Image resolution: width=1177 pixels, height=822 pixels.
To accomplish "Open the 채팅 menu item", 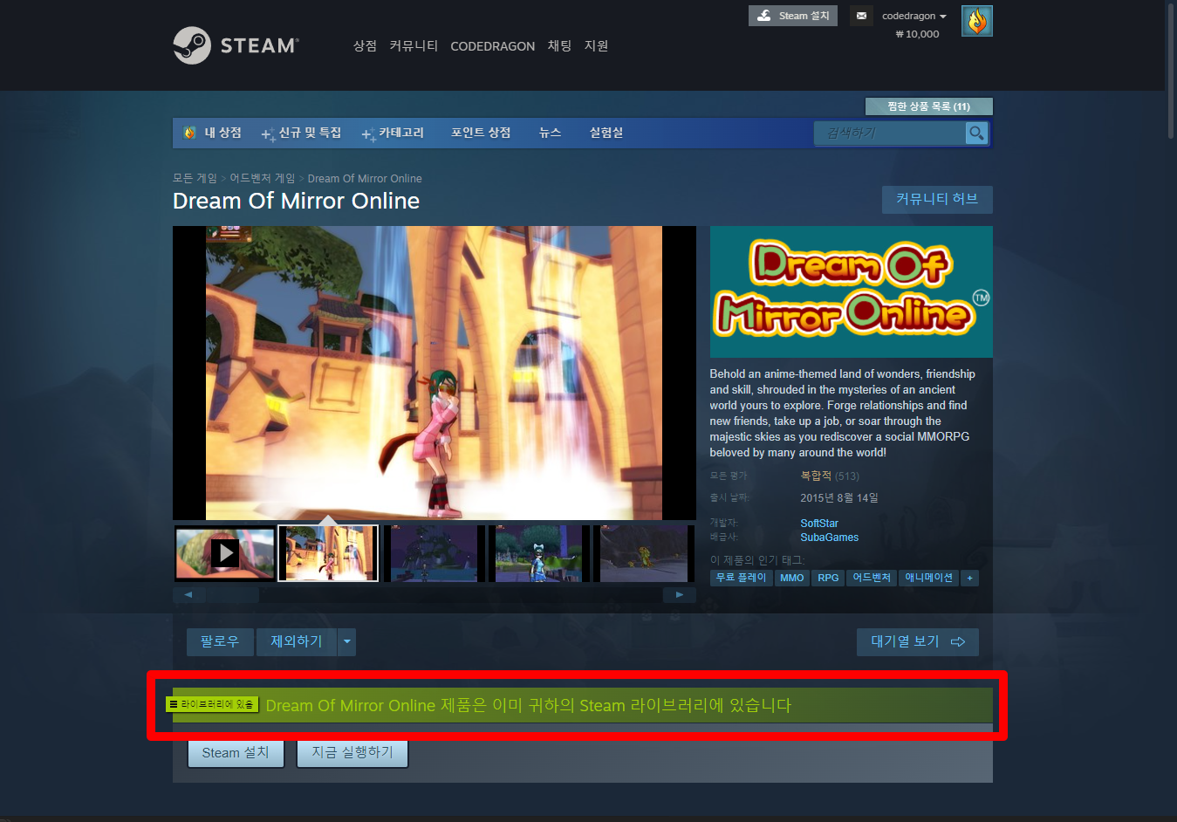I will [559, 46].
